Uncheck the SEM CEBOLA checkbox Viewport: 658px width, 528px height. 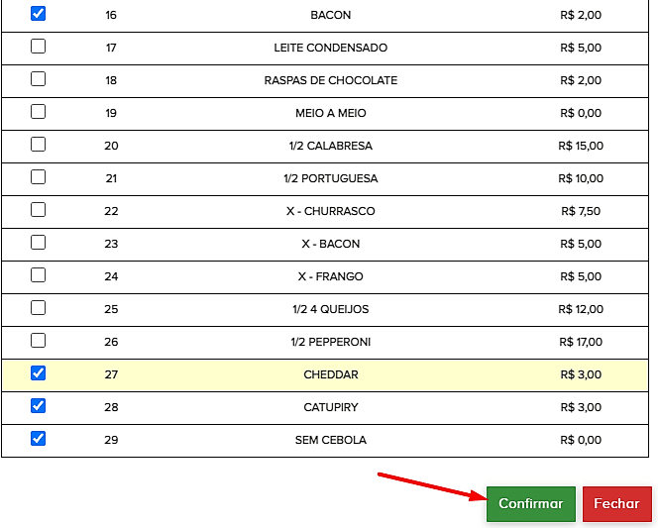click(38, 438)
